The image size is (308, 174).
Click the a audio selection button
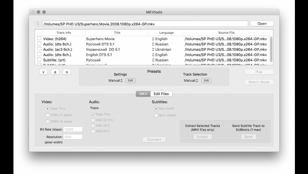[55, 72]
